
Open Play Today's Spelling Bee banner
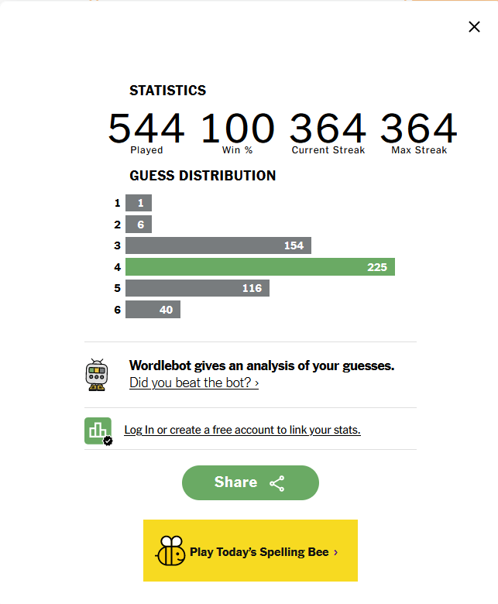[250, 551]
